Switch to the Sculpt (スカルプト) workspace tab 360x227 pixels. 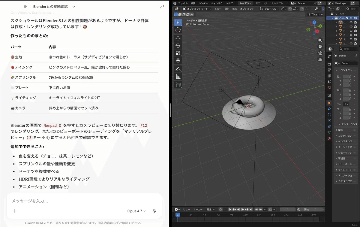277,3
